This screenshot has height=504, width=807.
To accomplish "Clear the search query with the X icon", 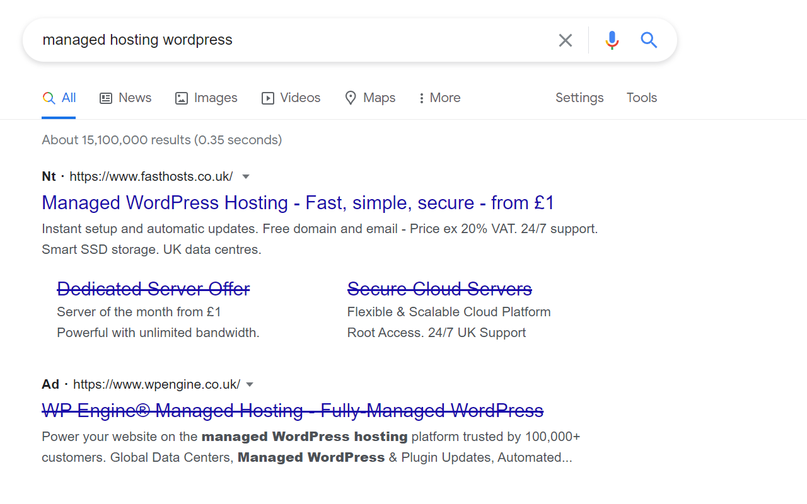I will coord(565,40).
